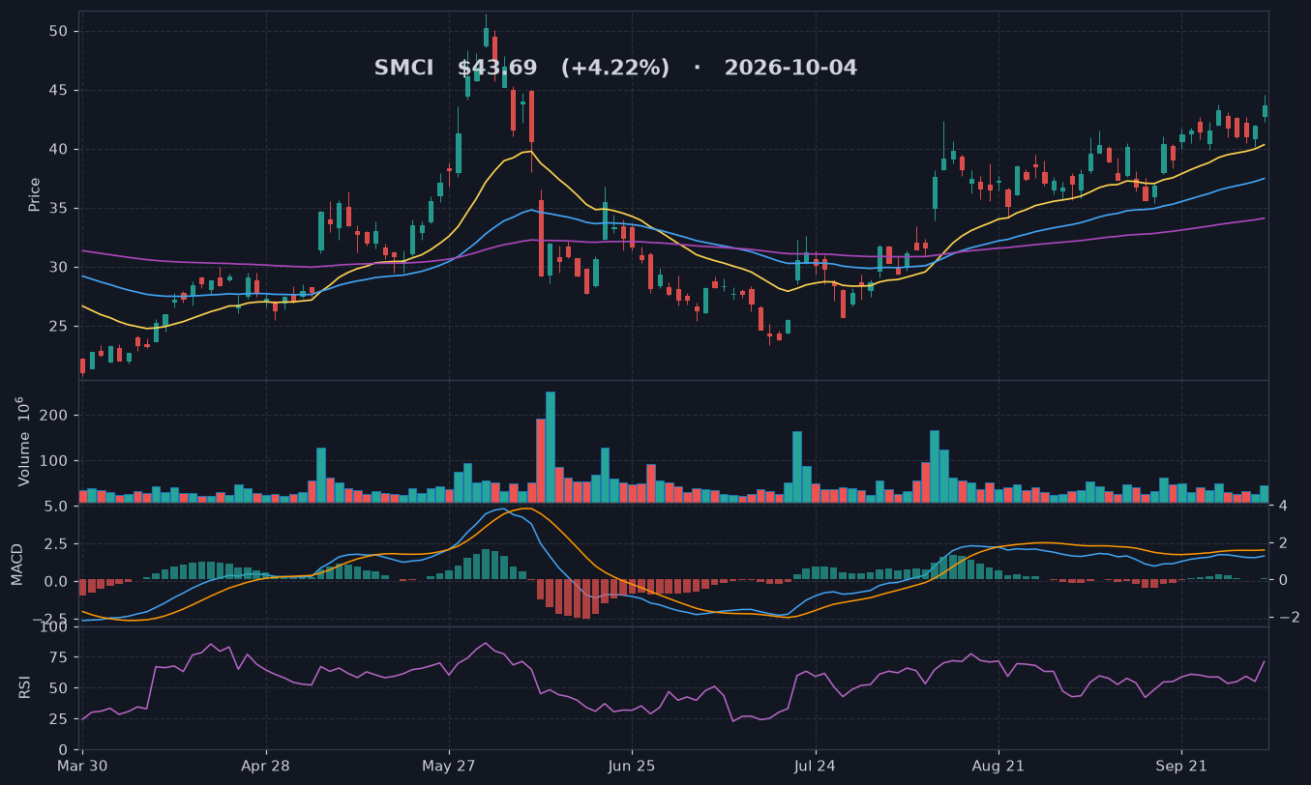
Task: Select the Apr 28 date tick label
Action: coord(266,767)
